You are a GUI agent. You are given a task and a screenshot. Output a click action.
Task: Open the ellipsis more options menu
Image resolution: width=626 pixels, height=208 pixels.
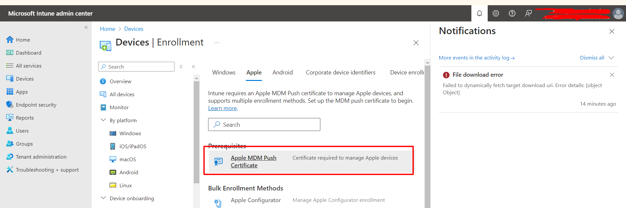click(217, 43)
